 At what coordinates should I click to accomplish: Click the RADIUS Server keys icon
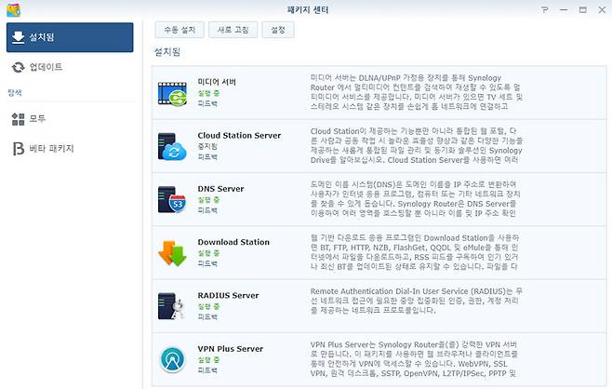[171, 306]
